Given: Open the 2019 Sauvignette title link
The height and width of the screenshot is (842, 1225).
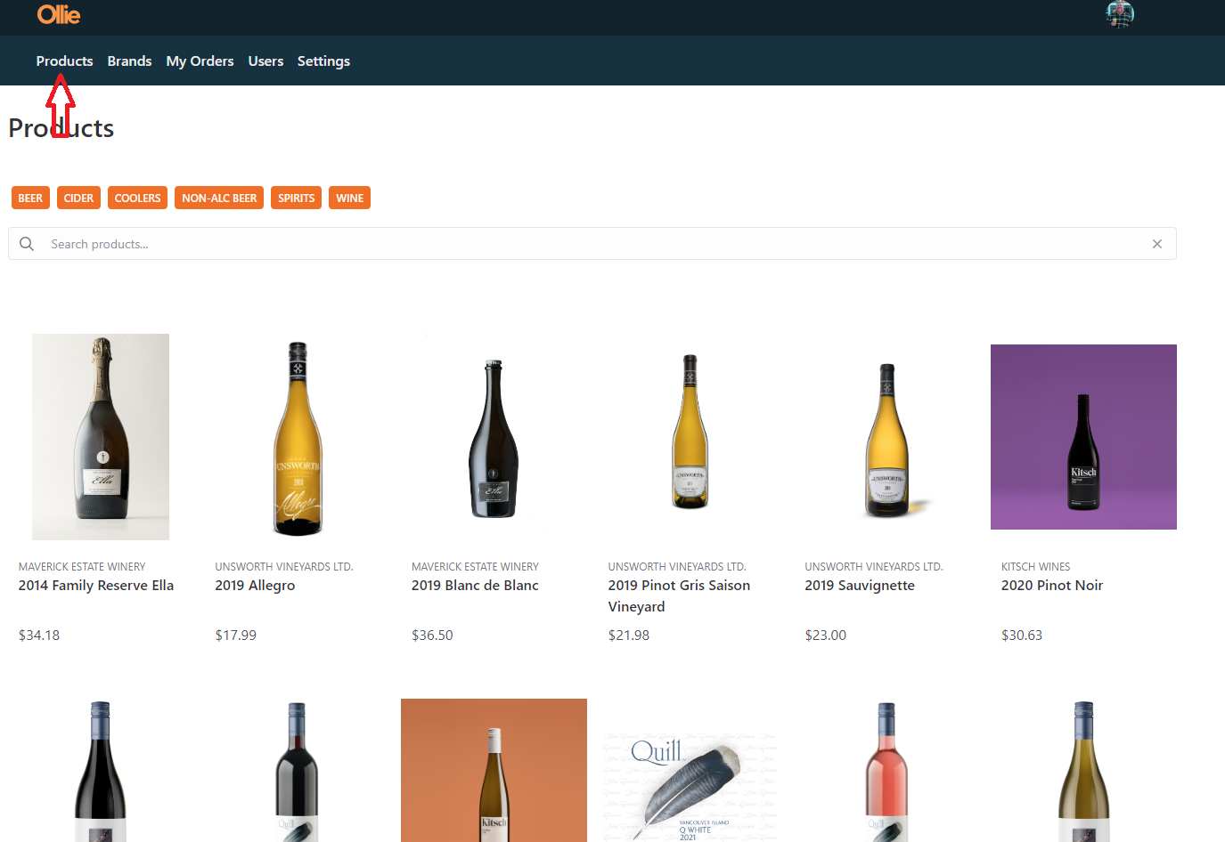Looking at the screenshot, I should 860,586.
